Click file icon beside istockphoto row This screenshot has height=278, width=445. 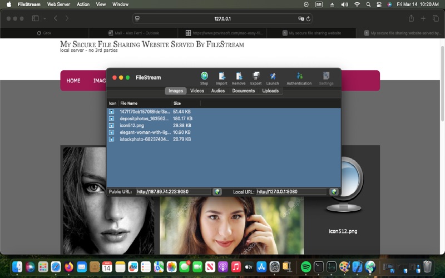[x=112, y=140]
